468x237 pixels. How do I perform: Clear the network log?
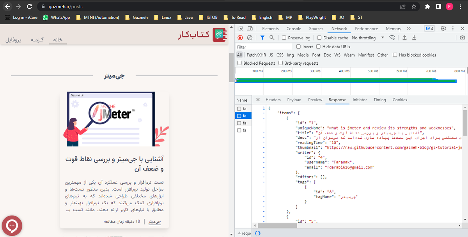(x=250, y=38)
